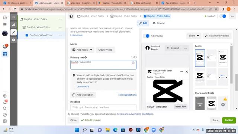Open settings gear in left sidebar
The height and width of the screenshot is (134, 238).
point(5,96)
